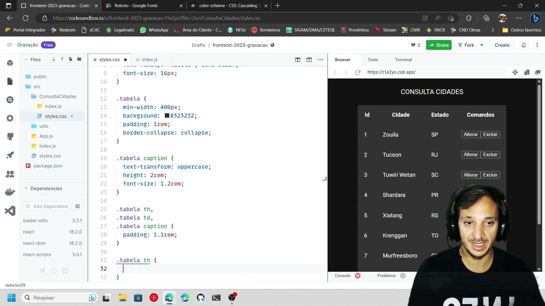Open preview in new window icon
The width and height of the screenshot is (545, 306).
click(x=537, y=72)
